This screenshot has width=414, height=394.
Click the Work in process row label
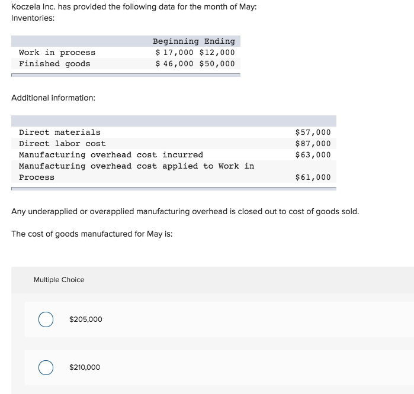(57, 53)
